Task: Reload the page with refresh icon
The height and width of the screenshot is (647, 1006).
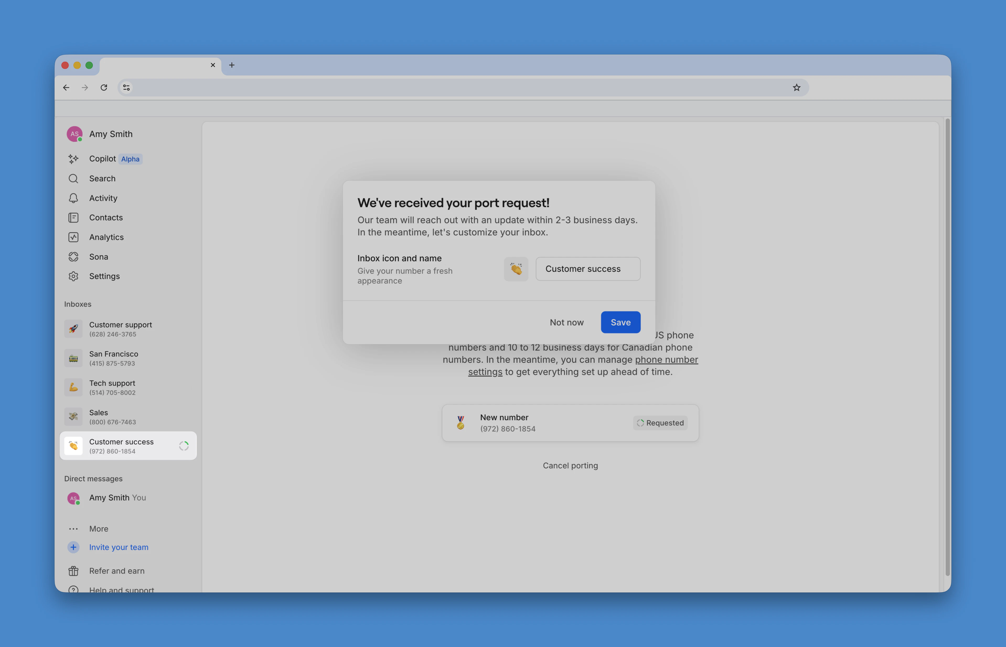Action: click(x=104, y=87)
